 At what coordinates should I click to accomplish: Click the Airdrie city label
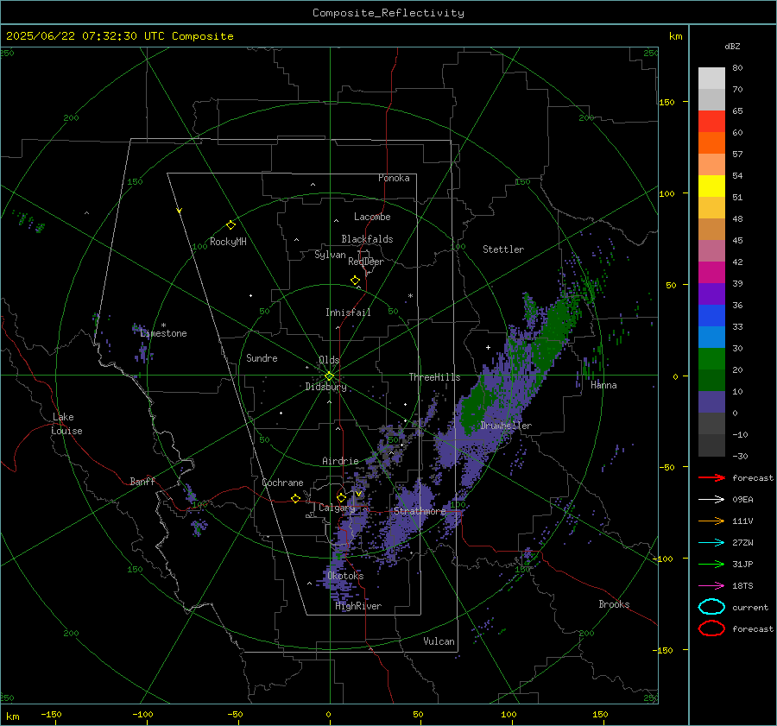(x=340, y=461)
